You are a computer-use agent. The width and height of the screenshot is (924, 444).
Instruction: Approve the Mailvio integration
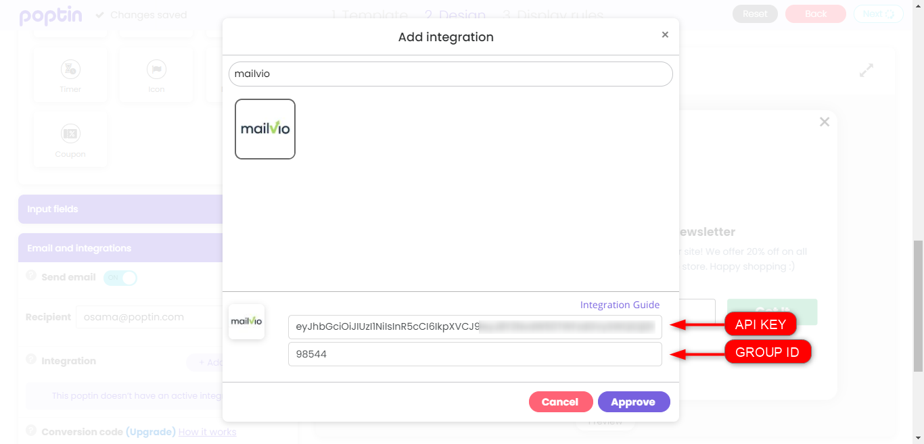coord(634,401)
